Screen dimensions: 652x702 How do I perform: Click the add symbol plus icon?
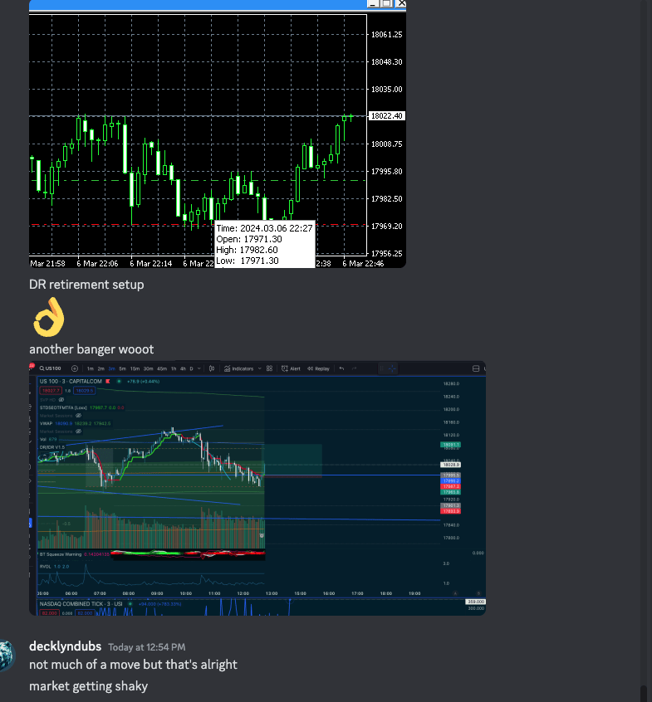(x=75, y=368)
